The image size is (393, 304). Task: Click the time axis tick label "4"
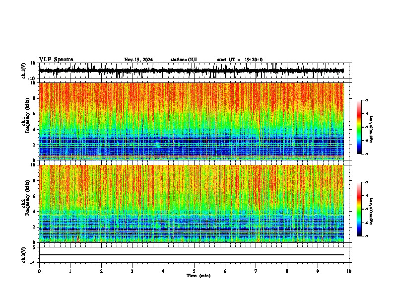tap(163, 271)
